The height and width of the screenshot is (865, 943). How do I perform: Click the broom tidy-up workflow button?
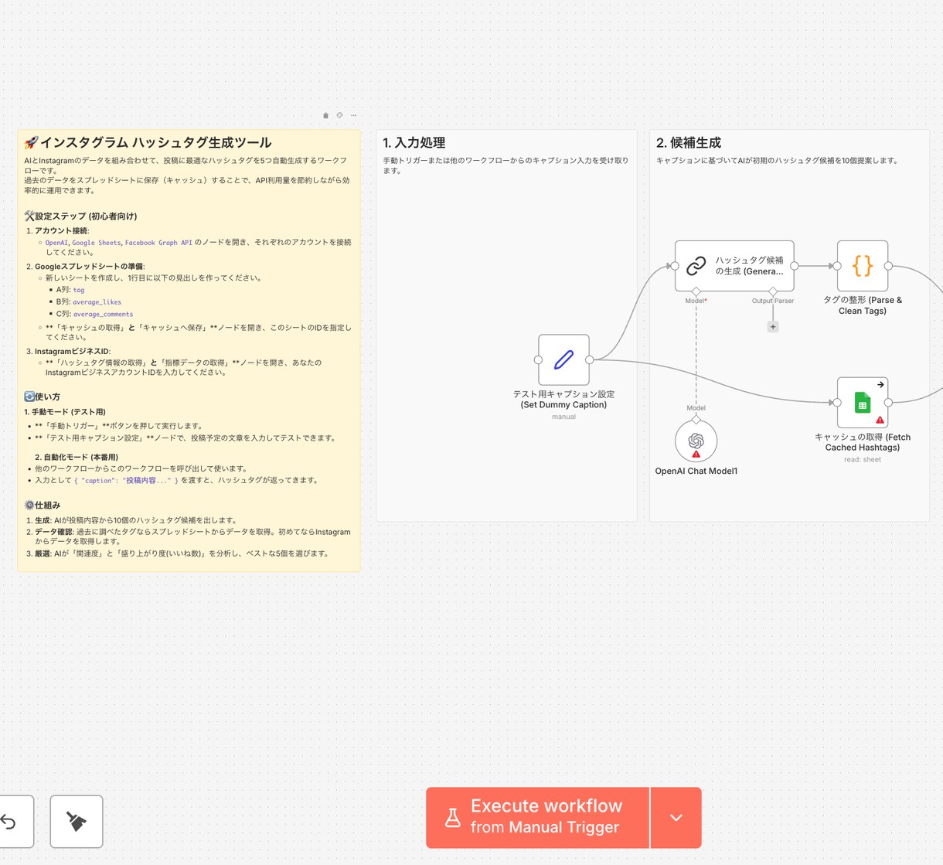77,821
